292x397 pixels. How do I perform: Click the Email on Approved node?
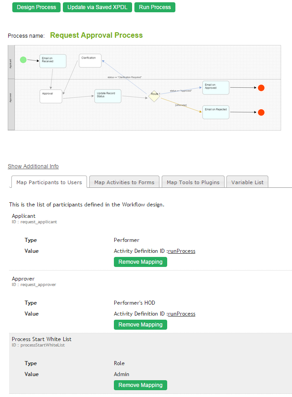coord(215,88)
